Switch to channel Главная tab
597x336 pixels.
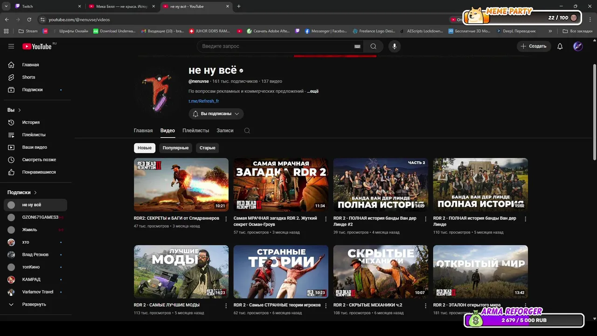(143, 131)
